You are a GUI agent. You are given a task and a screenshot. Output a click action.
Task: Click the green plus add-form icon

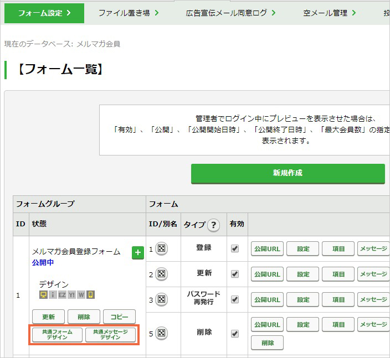coord(138,253)
